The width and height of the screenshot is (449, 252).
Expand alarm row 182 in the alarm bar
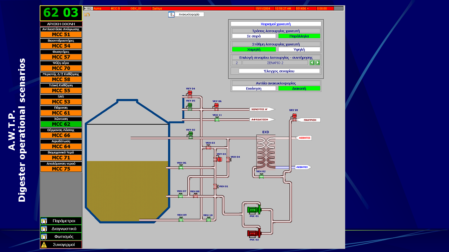[x=85, y=8]
